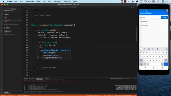Click the red stop debugging button
Viewport: 171px width, 96px height.
[74, 7]
